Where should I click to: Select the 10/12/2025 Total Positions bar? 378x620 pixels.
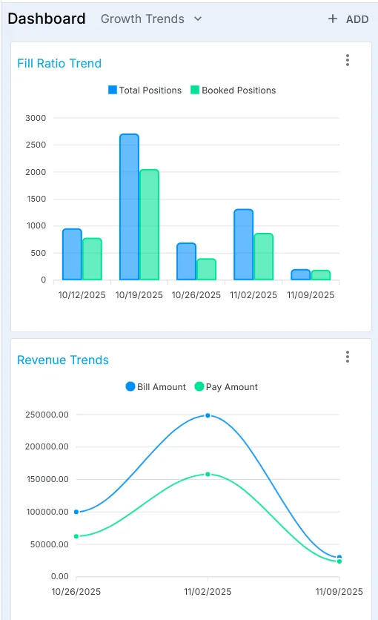(73, 254)
